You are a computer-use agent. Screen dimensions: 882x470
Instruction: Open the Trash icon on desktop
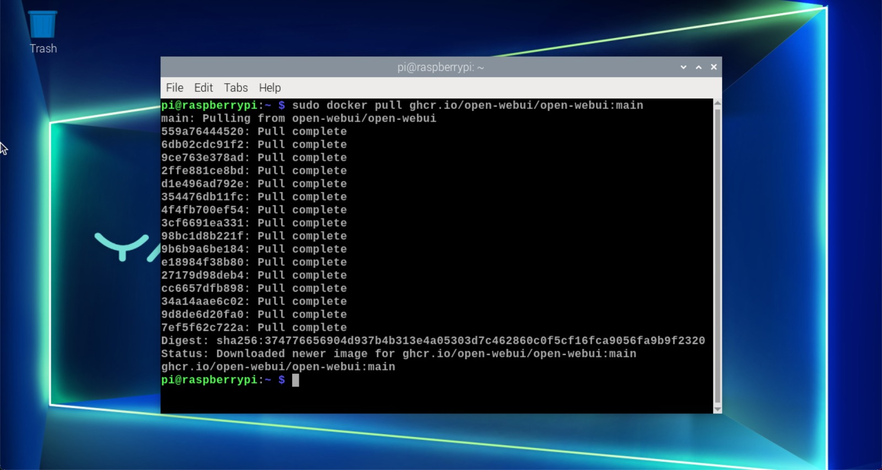pos(43,32)
